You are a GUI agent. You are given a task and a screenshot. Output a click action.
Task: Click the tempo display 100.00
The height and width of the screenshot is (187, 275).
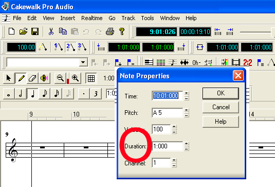[22, 47]
